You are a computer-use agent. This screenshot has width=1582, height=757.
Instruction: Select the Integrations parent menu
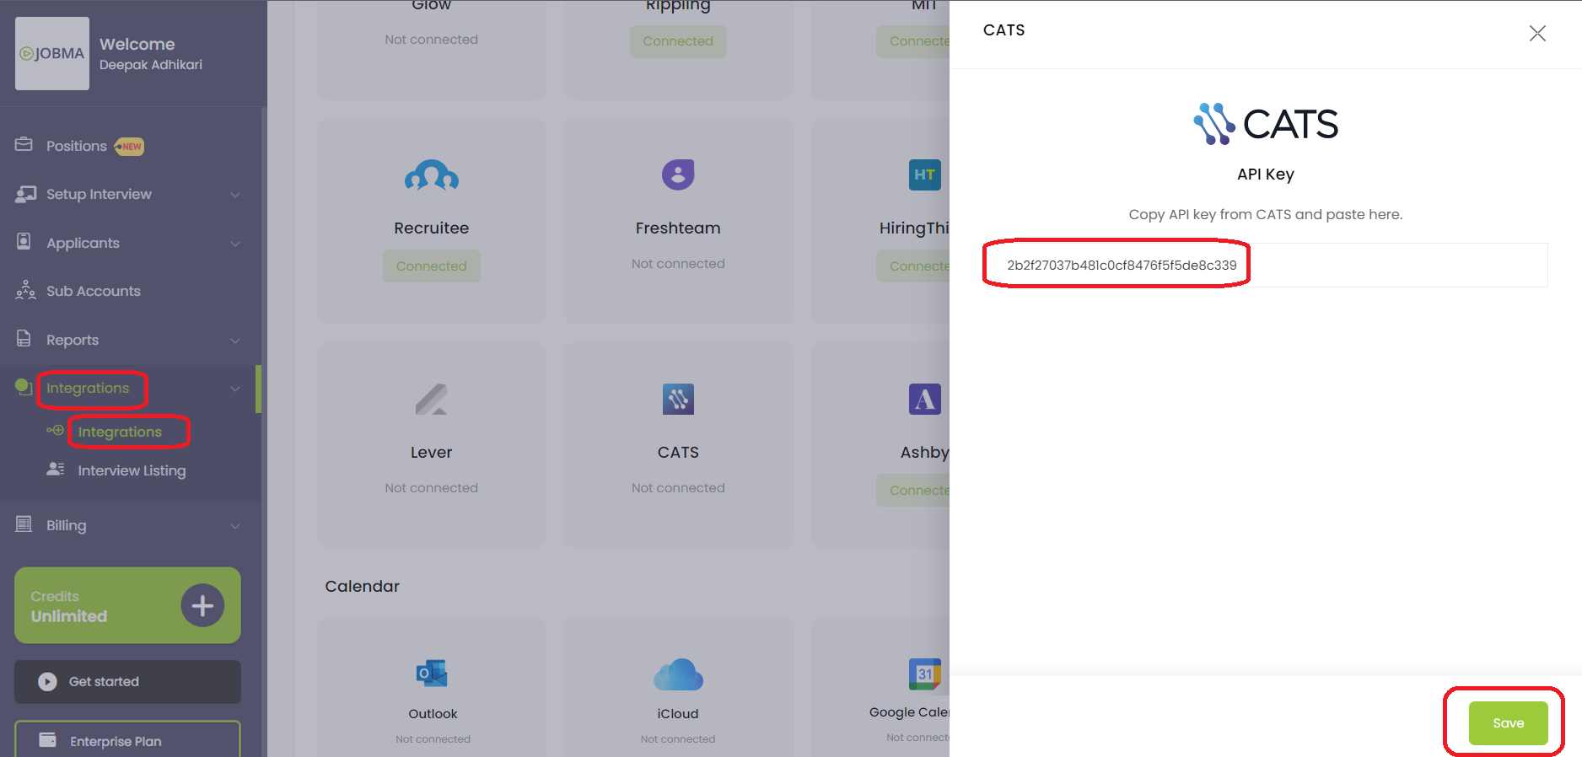[x=88, y=388]
